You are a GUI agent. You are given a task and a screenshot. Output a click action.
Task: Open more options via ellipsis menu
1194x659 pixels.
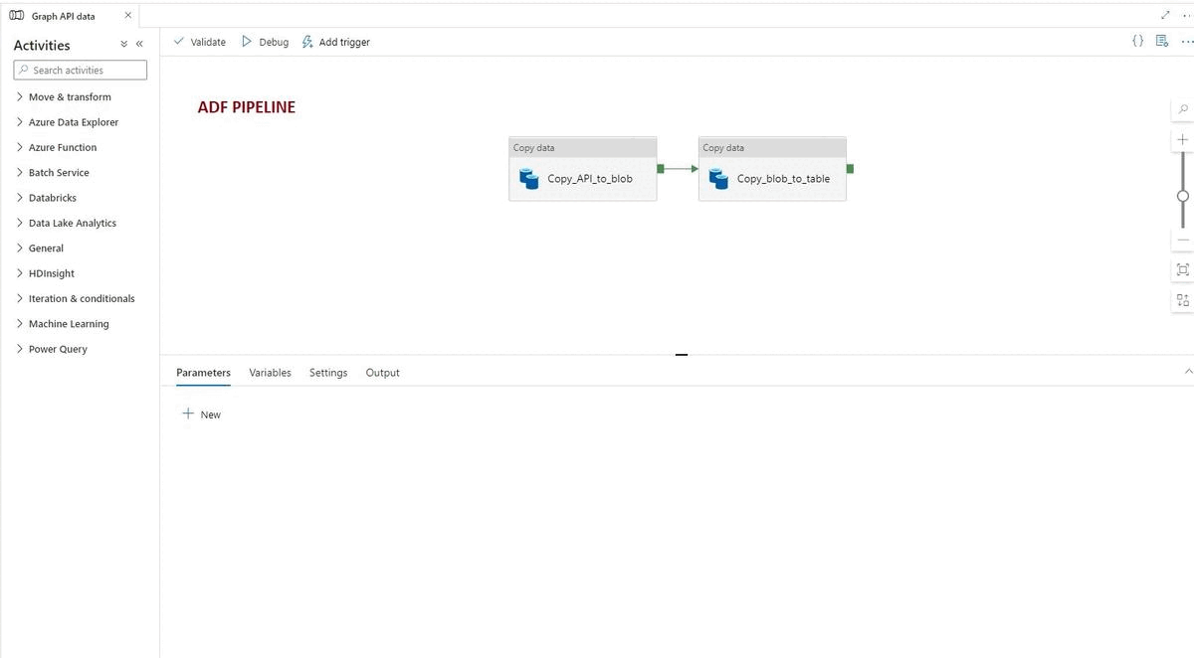(x=1188, y=41)
